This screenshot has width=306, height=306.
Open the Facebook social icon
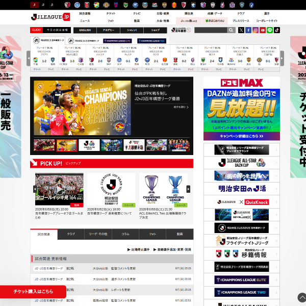pyautogui.click(x=248, y=30)
